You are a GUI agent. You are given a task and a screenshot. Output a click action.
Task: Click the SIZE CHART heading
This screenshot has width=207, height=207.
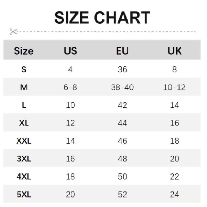tap(102, 18)
